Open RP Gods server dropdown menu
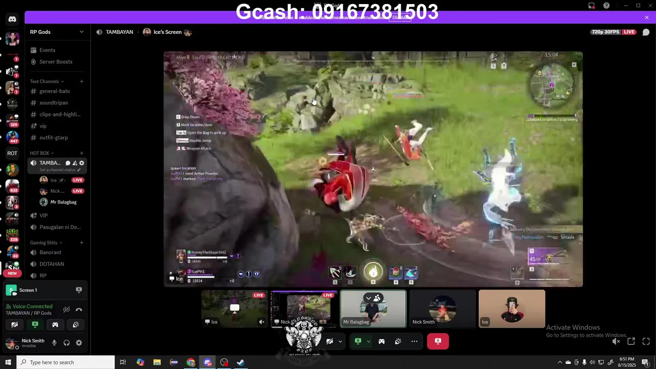This screenshot has height=369, width=656. click(x=81, y=32)
